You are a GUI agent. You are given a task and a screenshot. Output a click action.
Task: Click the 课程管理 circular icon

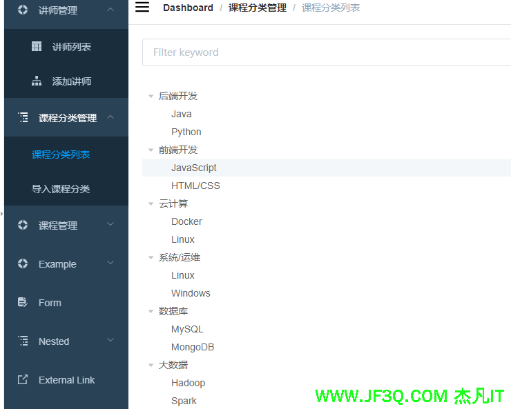click(23, 226)
